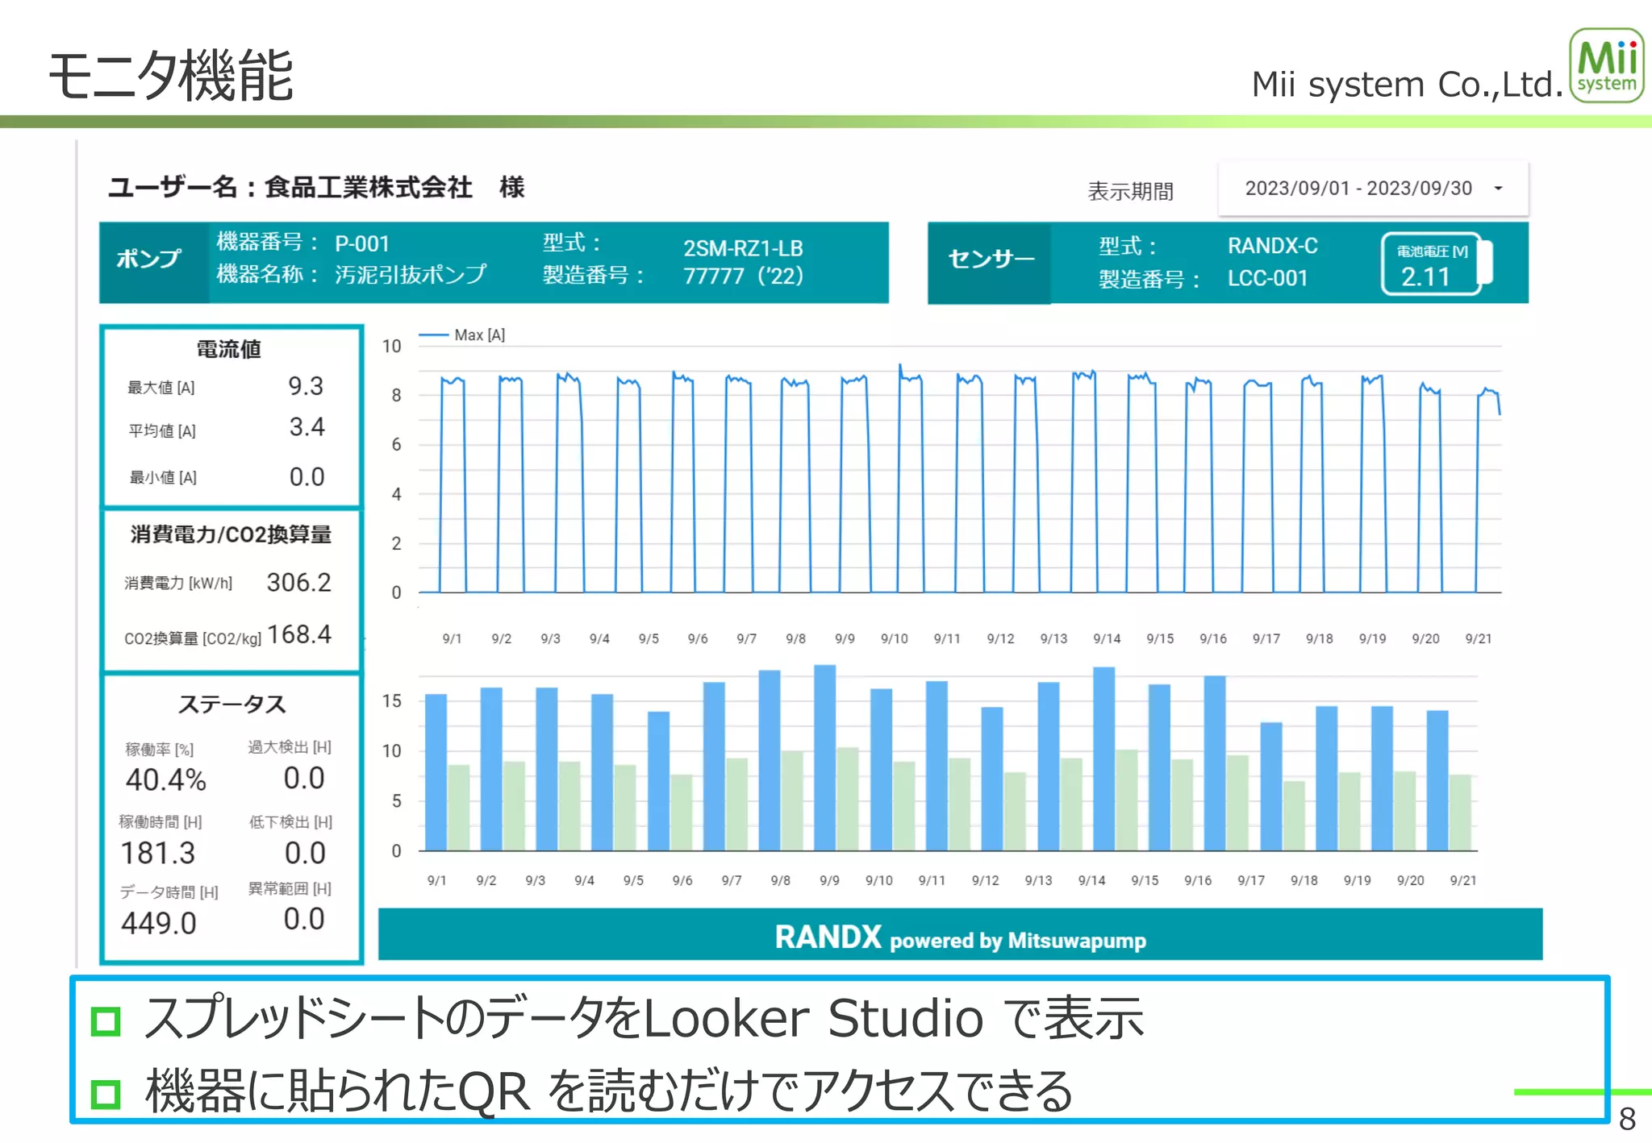The image size is (1652, 1143).
Task: Click the ポンプ header label
Action: click(149, 259)
